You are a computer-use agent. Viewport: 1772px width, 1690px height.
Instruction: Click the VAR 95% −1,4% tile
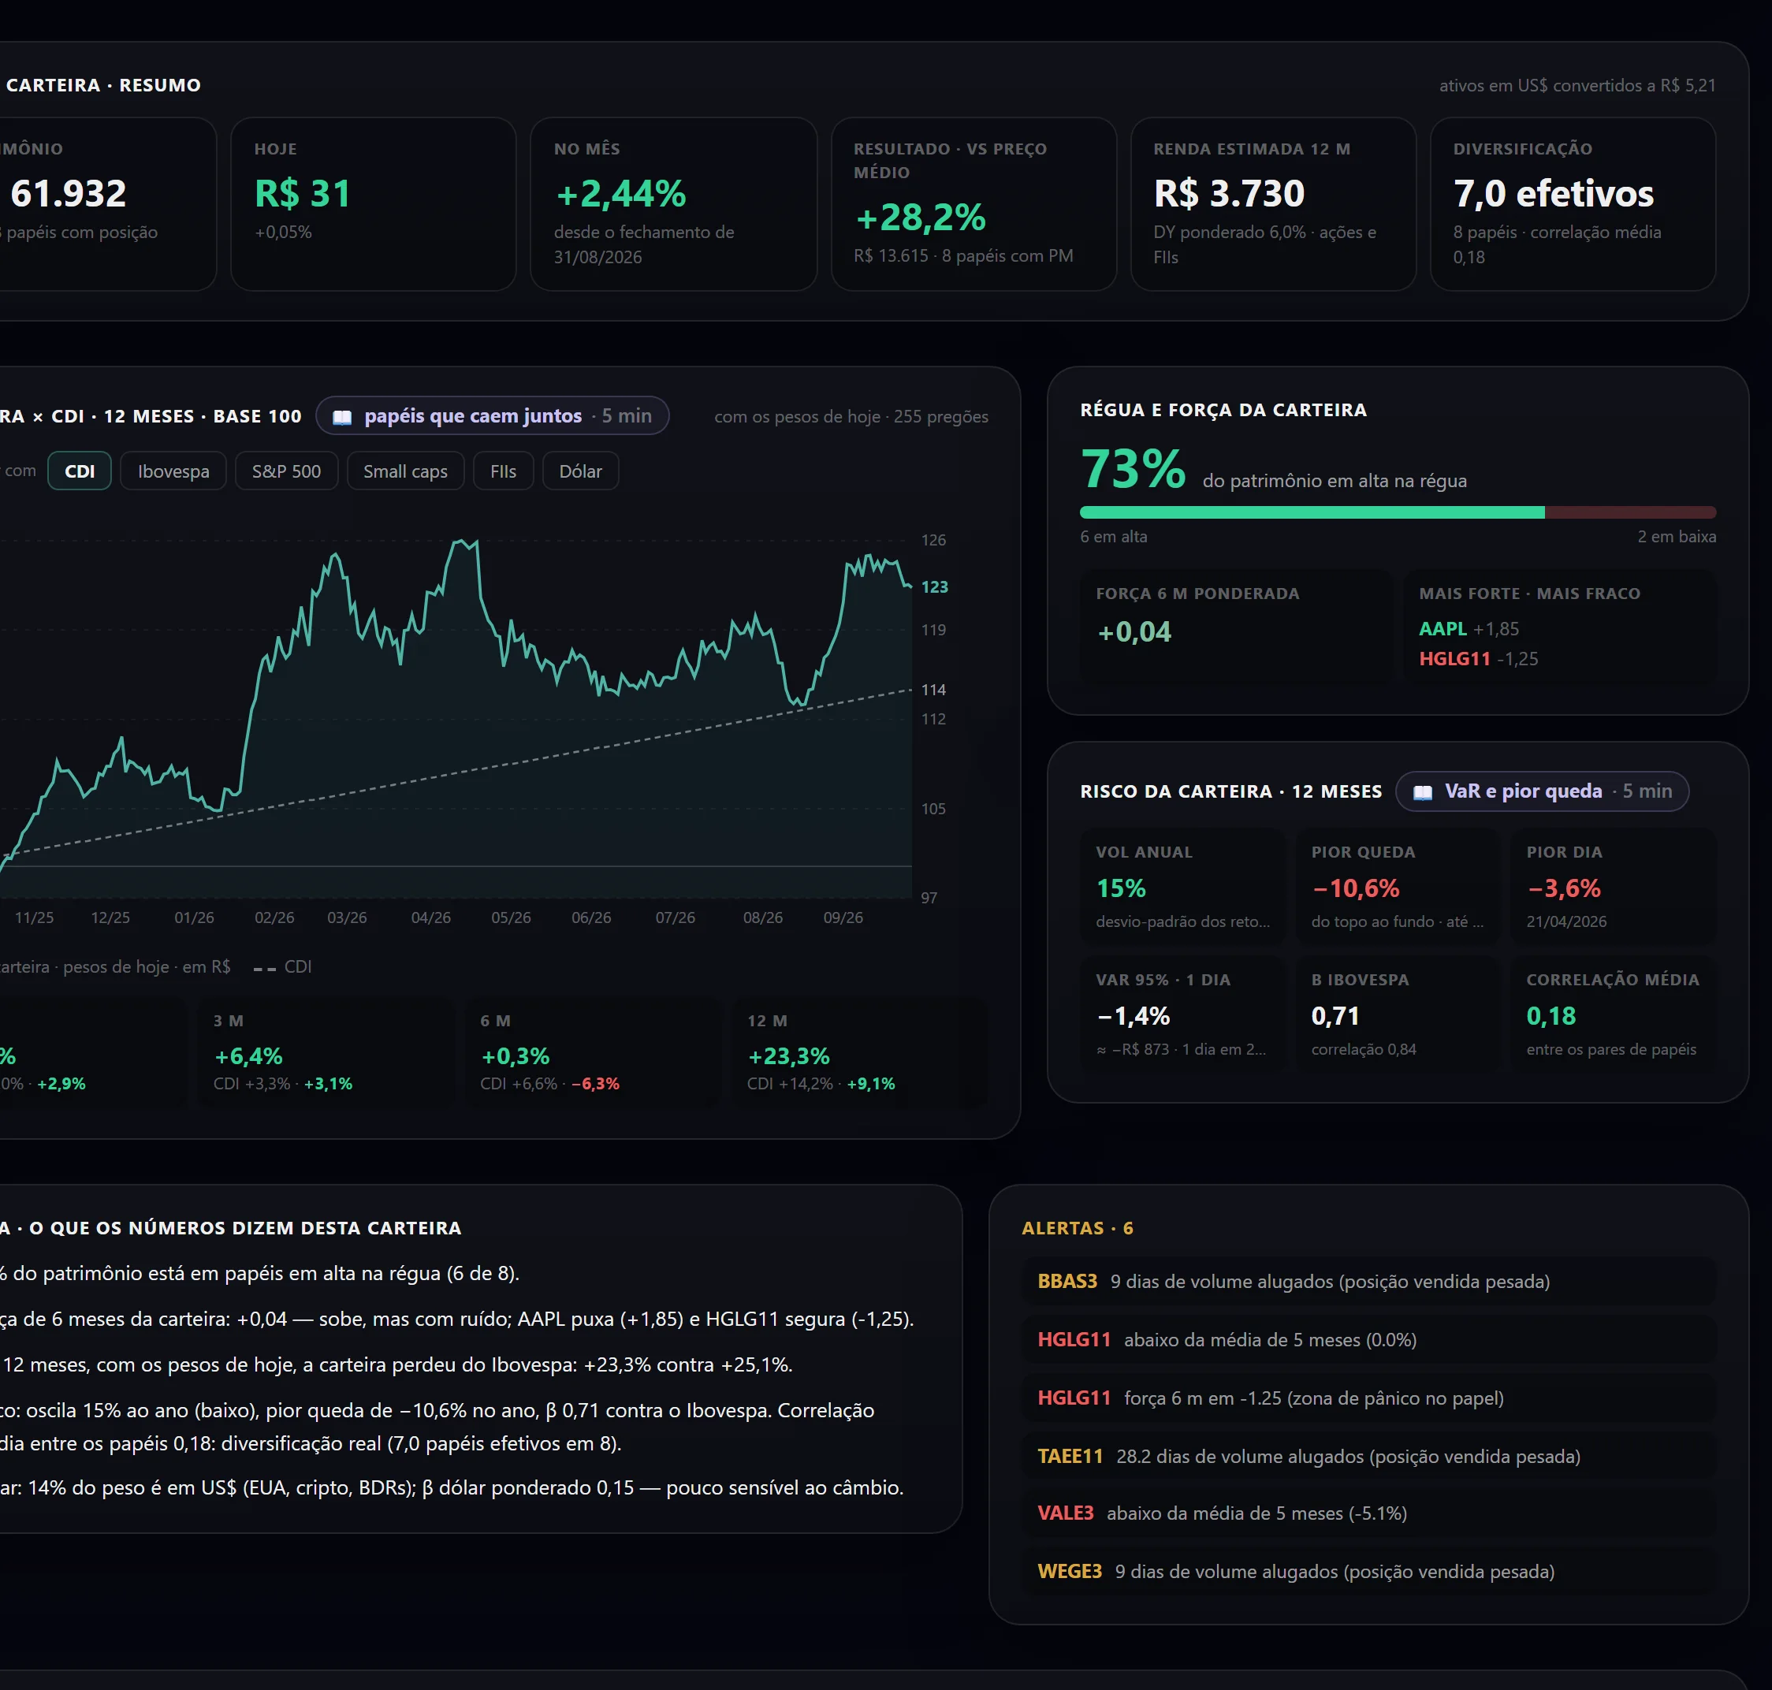(1183, 1014)
